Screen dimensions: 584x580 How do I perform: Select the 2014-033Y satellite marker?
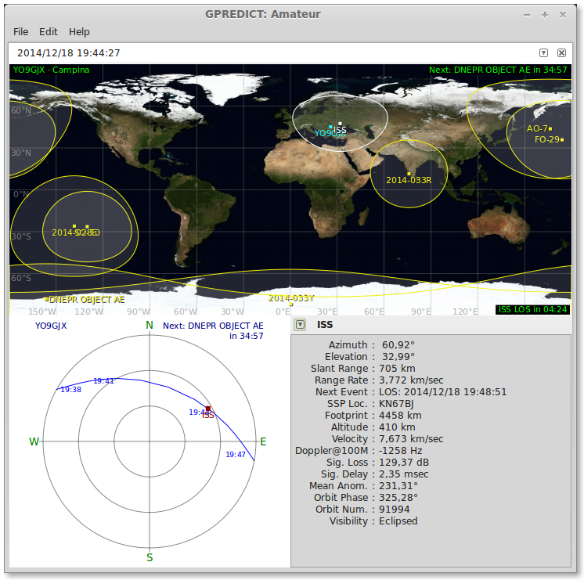(x=291, y=304)
